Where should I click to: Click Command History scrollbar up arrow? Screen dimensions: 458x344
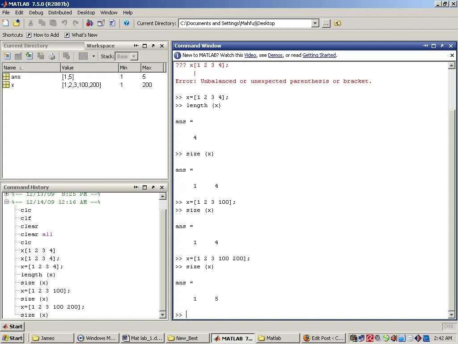(x=163, y=196)
